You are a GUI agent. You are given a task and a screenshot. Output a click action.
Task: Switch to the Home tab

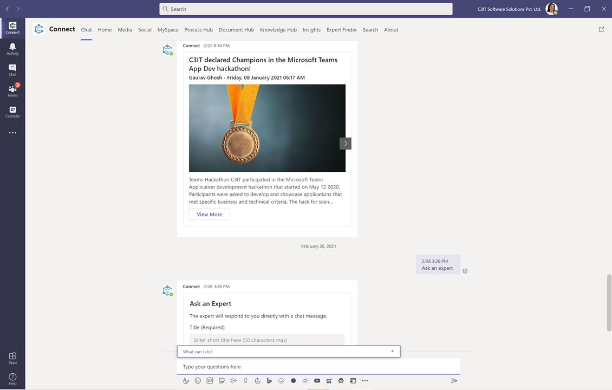(105, 30)
